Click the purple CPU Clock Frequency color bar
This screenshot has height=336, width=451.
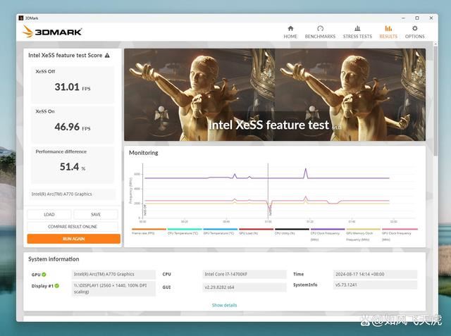(x=327, y=229)
